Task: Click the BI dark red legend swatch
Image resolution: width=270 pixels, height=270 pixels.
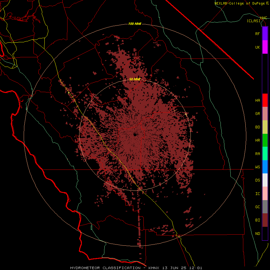Action: point(265,220)
